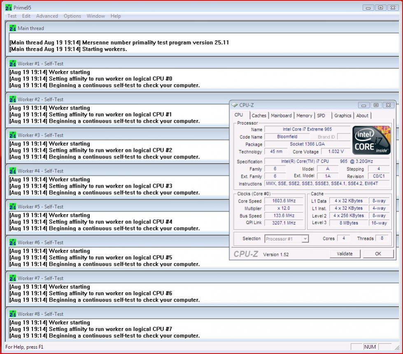The image size is (403, 354).
Task: Click the NUM indicator in status bar
Action: click(x=370, y=347)
